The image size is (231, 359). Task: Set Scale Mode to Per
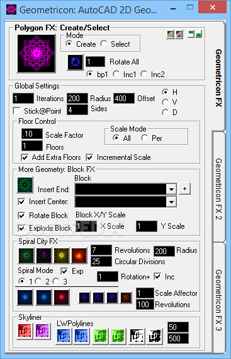[144, 138]
